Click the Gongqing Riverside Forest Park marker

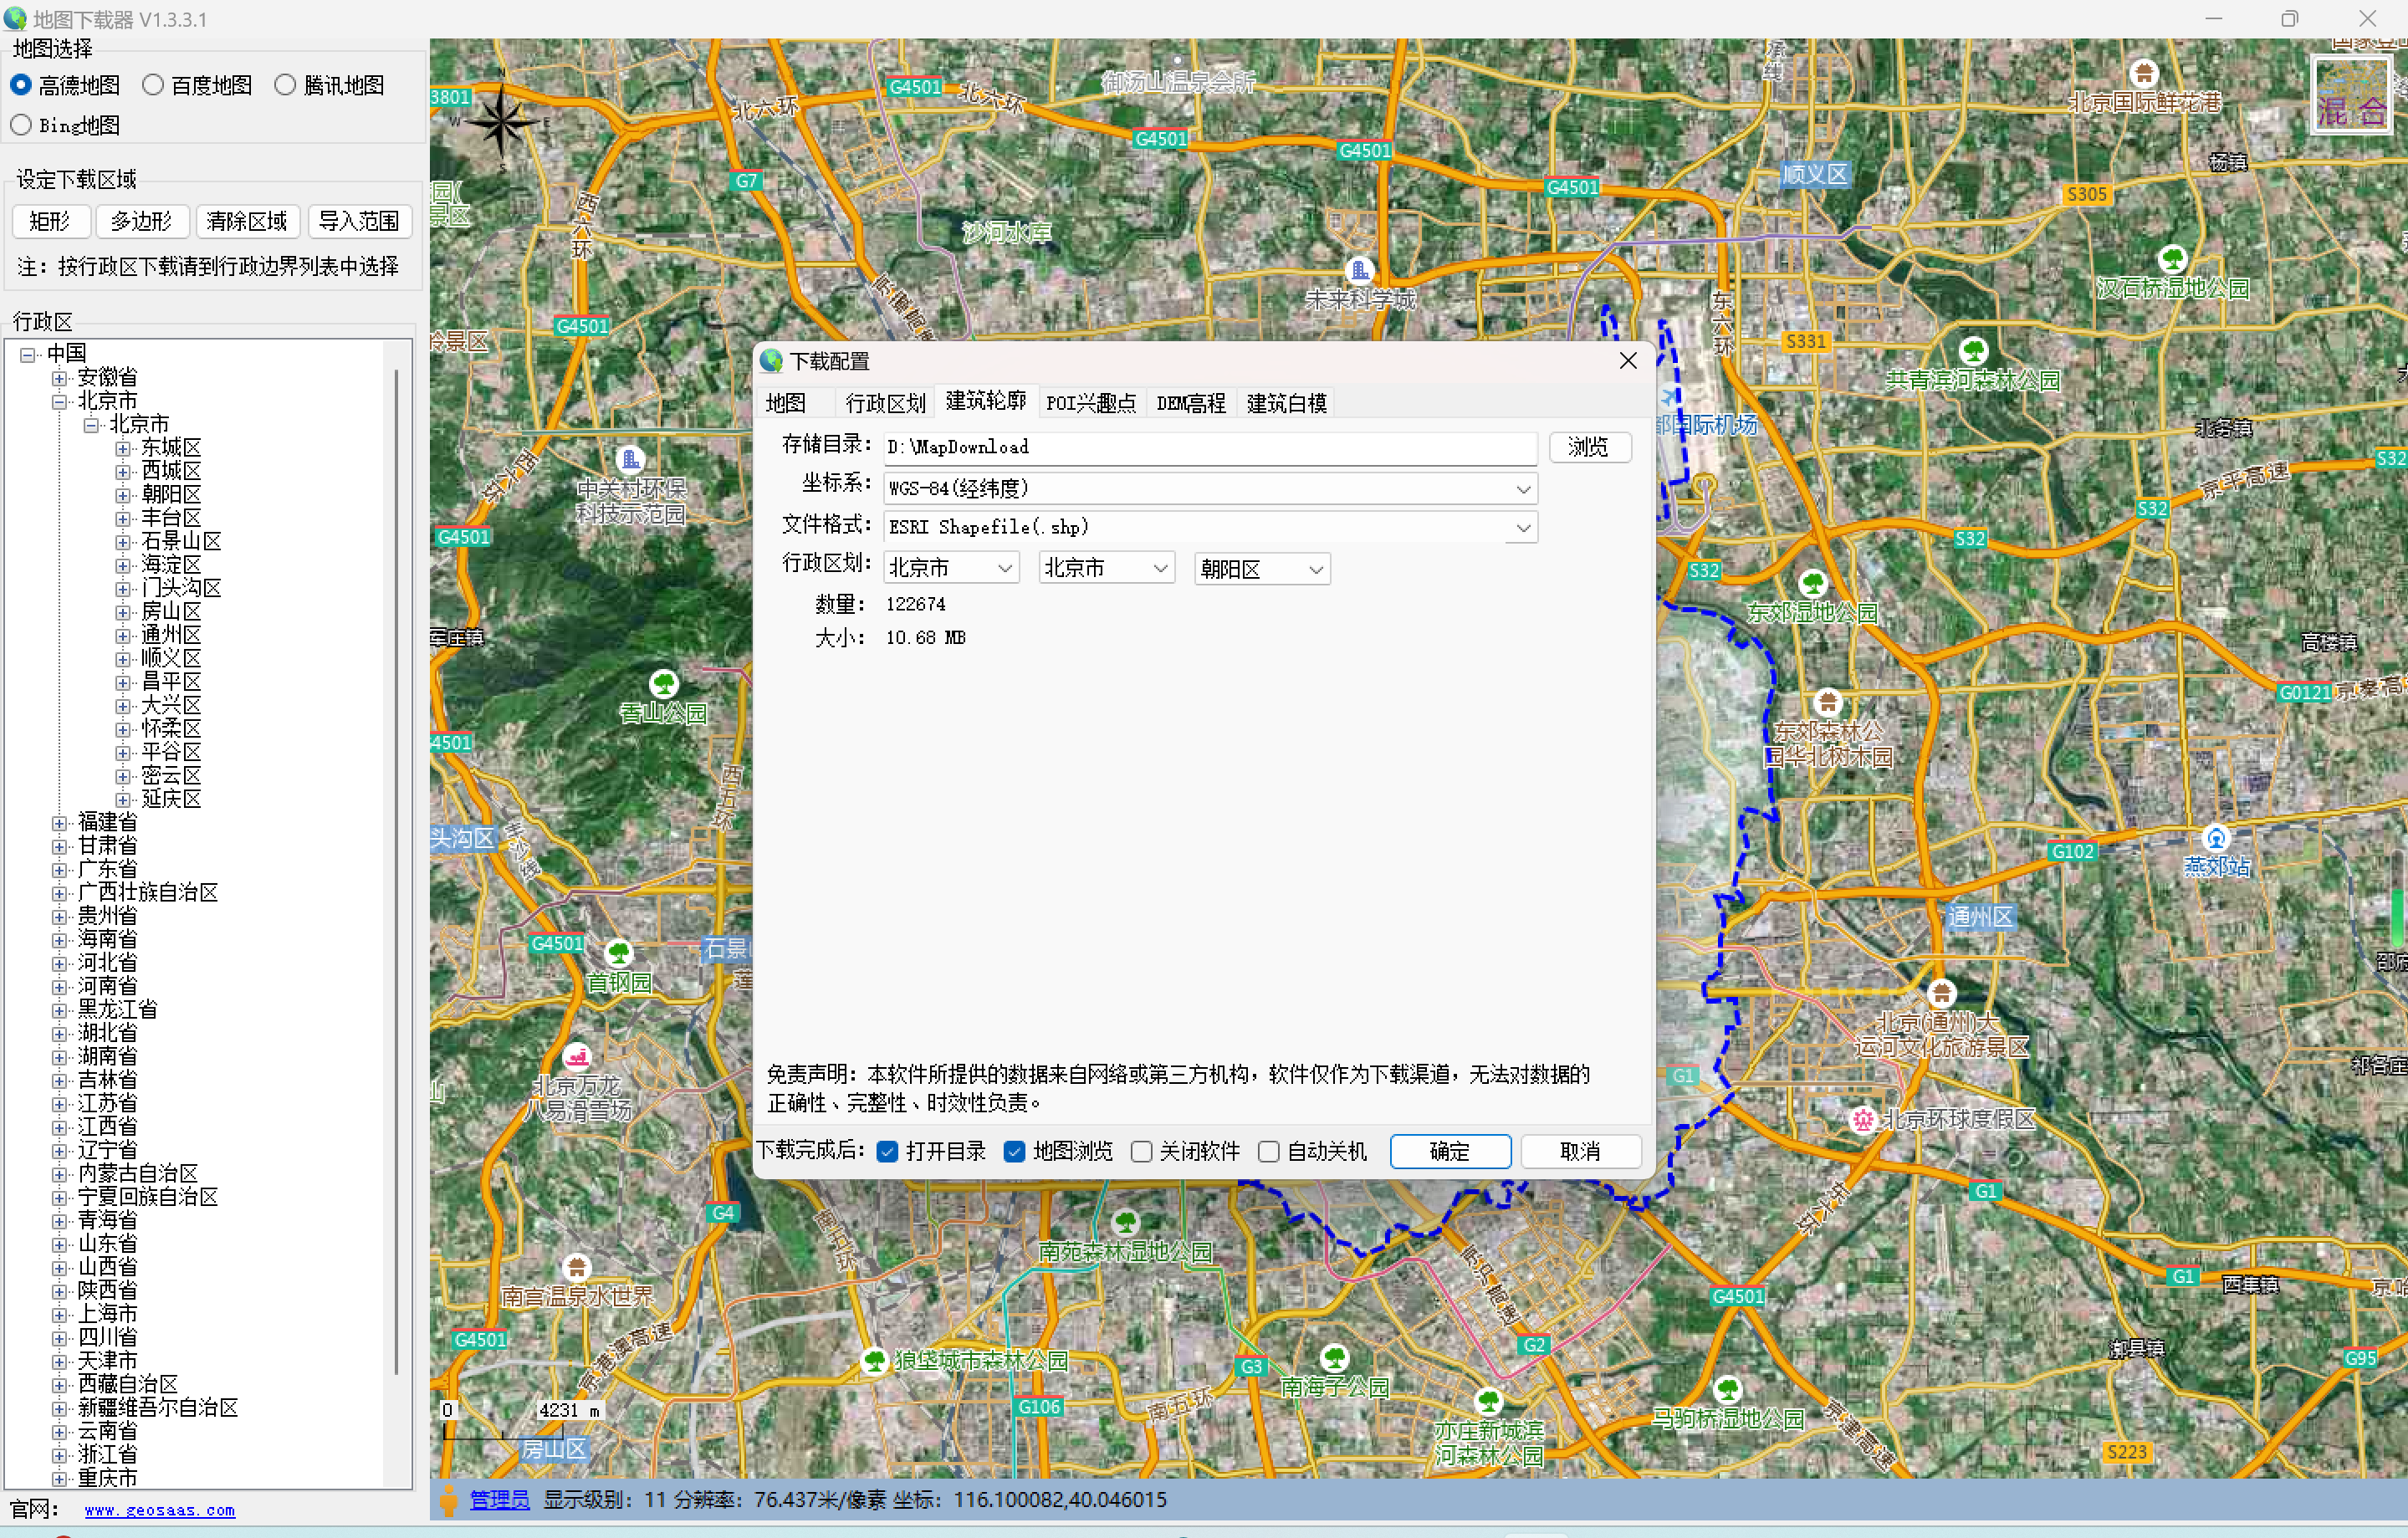(1973, 351)
